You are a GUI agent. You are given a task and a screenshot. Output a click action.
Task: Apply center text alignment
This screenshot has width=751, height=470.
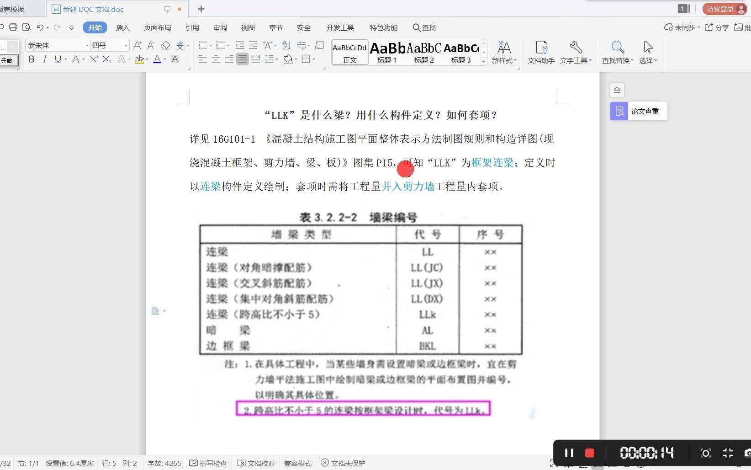[216, 59]
